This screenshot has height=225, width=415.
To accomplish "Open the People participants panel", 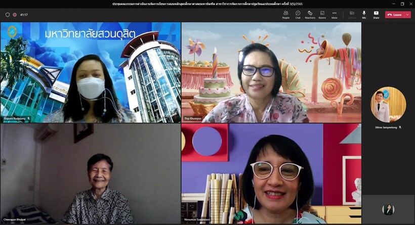I will click(x=285, y=15).
